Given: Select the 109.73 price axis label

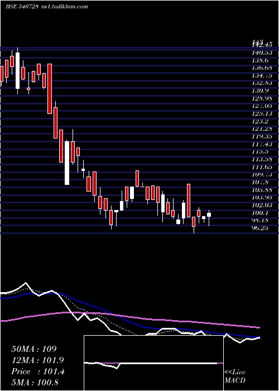Looking at the screenshot, I should point(261,175).
